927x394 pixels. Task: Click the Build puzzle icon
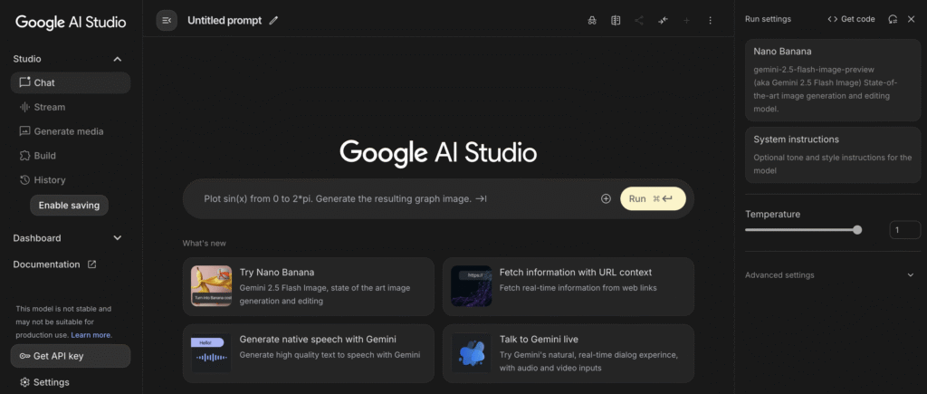click(x=24, y=156)
